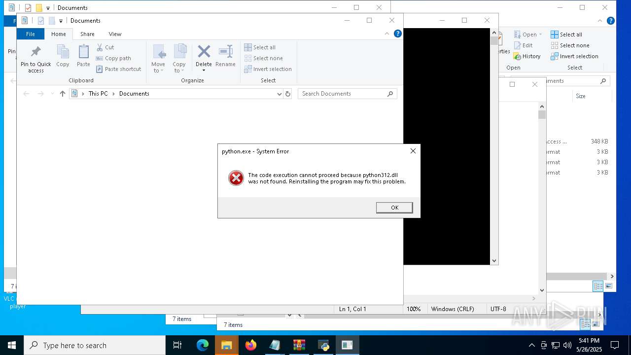631x355 pixels.
Task: Click Copy path in the ribbon
Action: click(x=113, y=58)
